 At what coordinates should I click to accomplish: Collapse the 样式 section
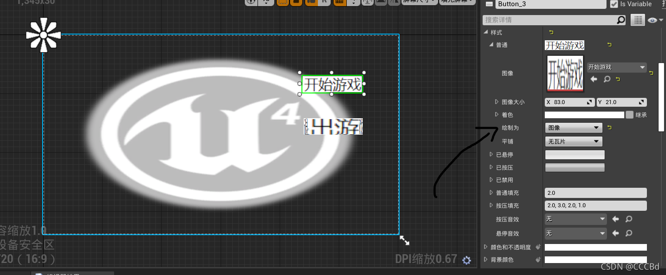(x=485, y=32)
